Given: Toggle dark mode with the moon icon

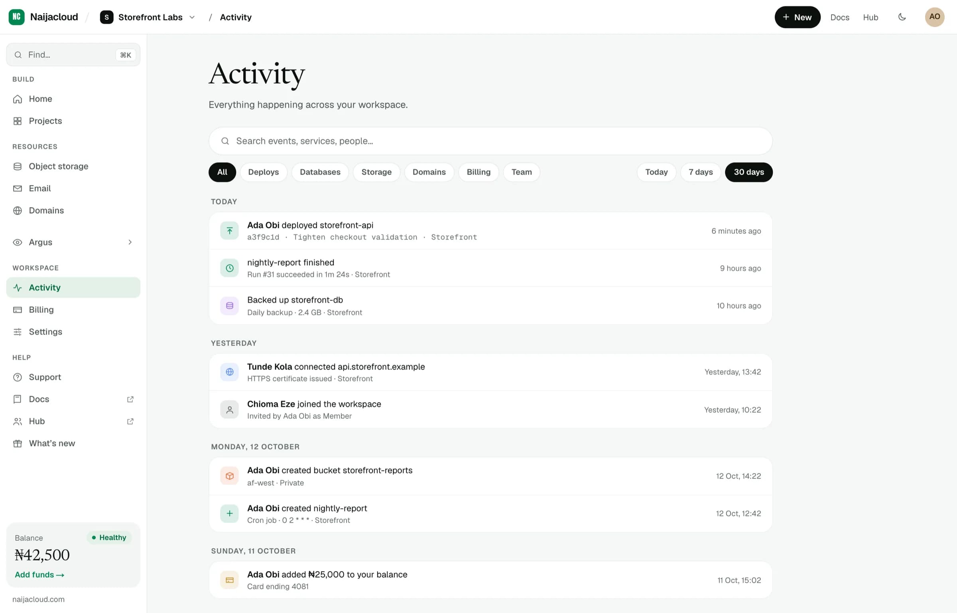Looking at the screenshot, I should [902, 17].
